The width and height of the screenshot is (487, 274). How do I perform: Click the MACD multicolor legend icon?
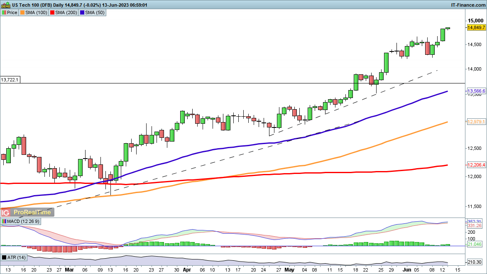point(4,222)
